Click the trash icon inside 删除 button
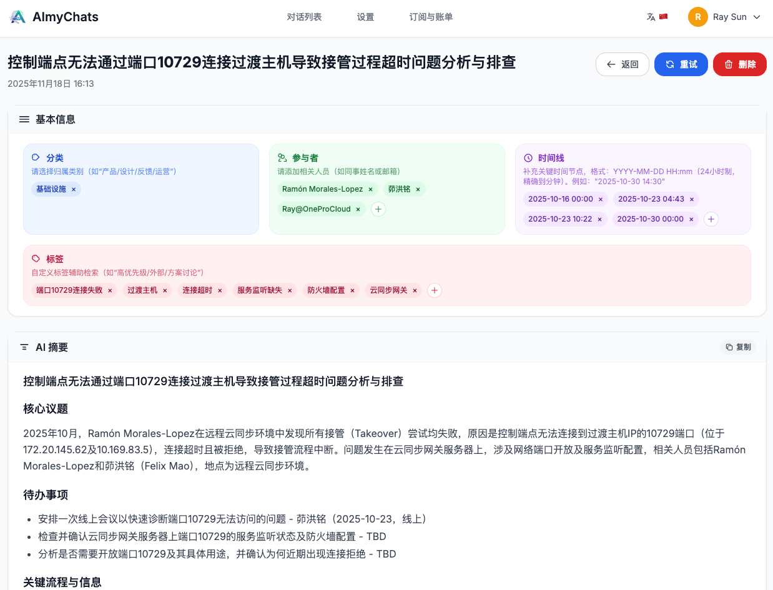 pos(727,64)
